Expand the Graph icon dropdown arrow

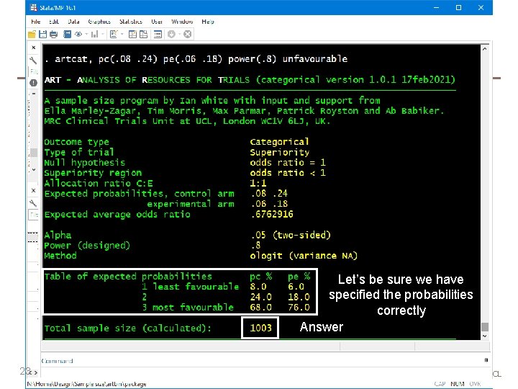(103, 34)
